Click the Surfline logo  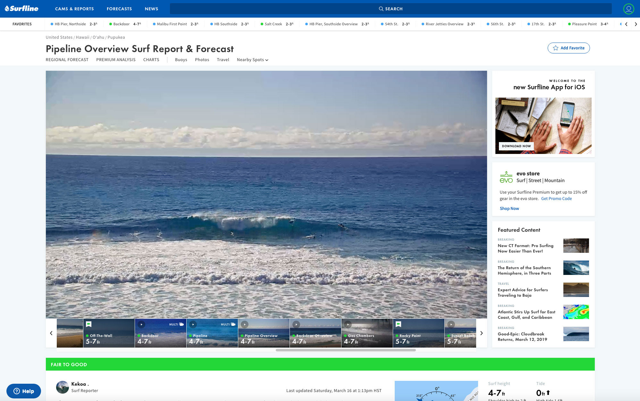coord(22,8)
